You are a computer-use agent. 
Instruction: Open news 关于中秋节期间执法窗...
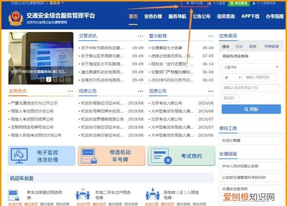click(x=102, y=48)
